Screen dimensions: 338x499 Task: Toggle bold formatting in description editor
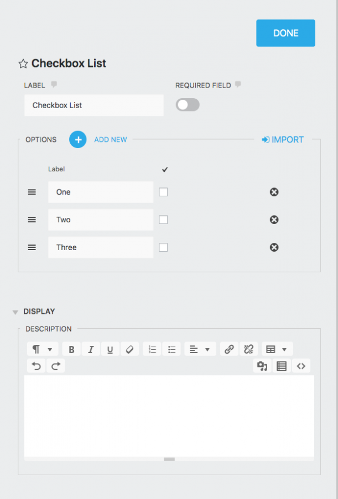71,349
